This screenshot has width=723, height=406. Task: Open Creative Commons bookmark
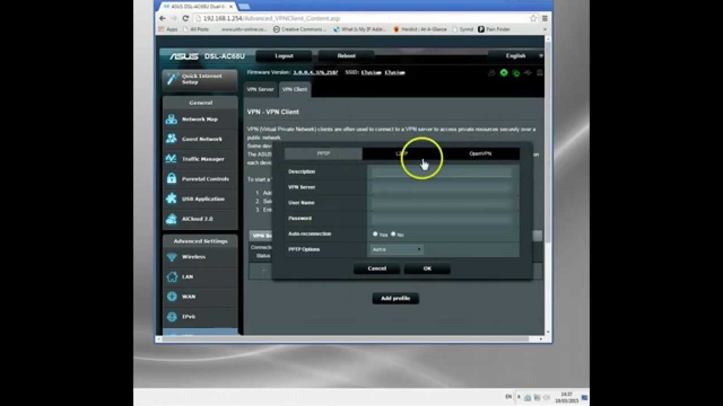coord(300,29)
